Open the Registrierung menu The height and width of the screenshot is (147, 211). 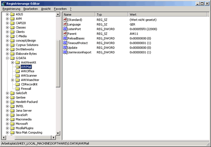click(11, 9)
